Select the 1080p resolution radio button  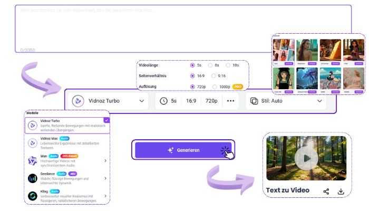(x=215, y=86)
